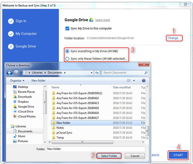Viewport: 193px width, 164px height.
Task: Click the search magnifier icon in Search Documents
Action: click(146, 73)
